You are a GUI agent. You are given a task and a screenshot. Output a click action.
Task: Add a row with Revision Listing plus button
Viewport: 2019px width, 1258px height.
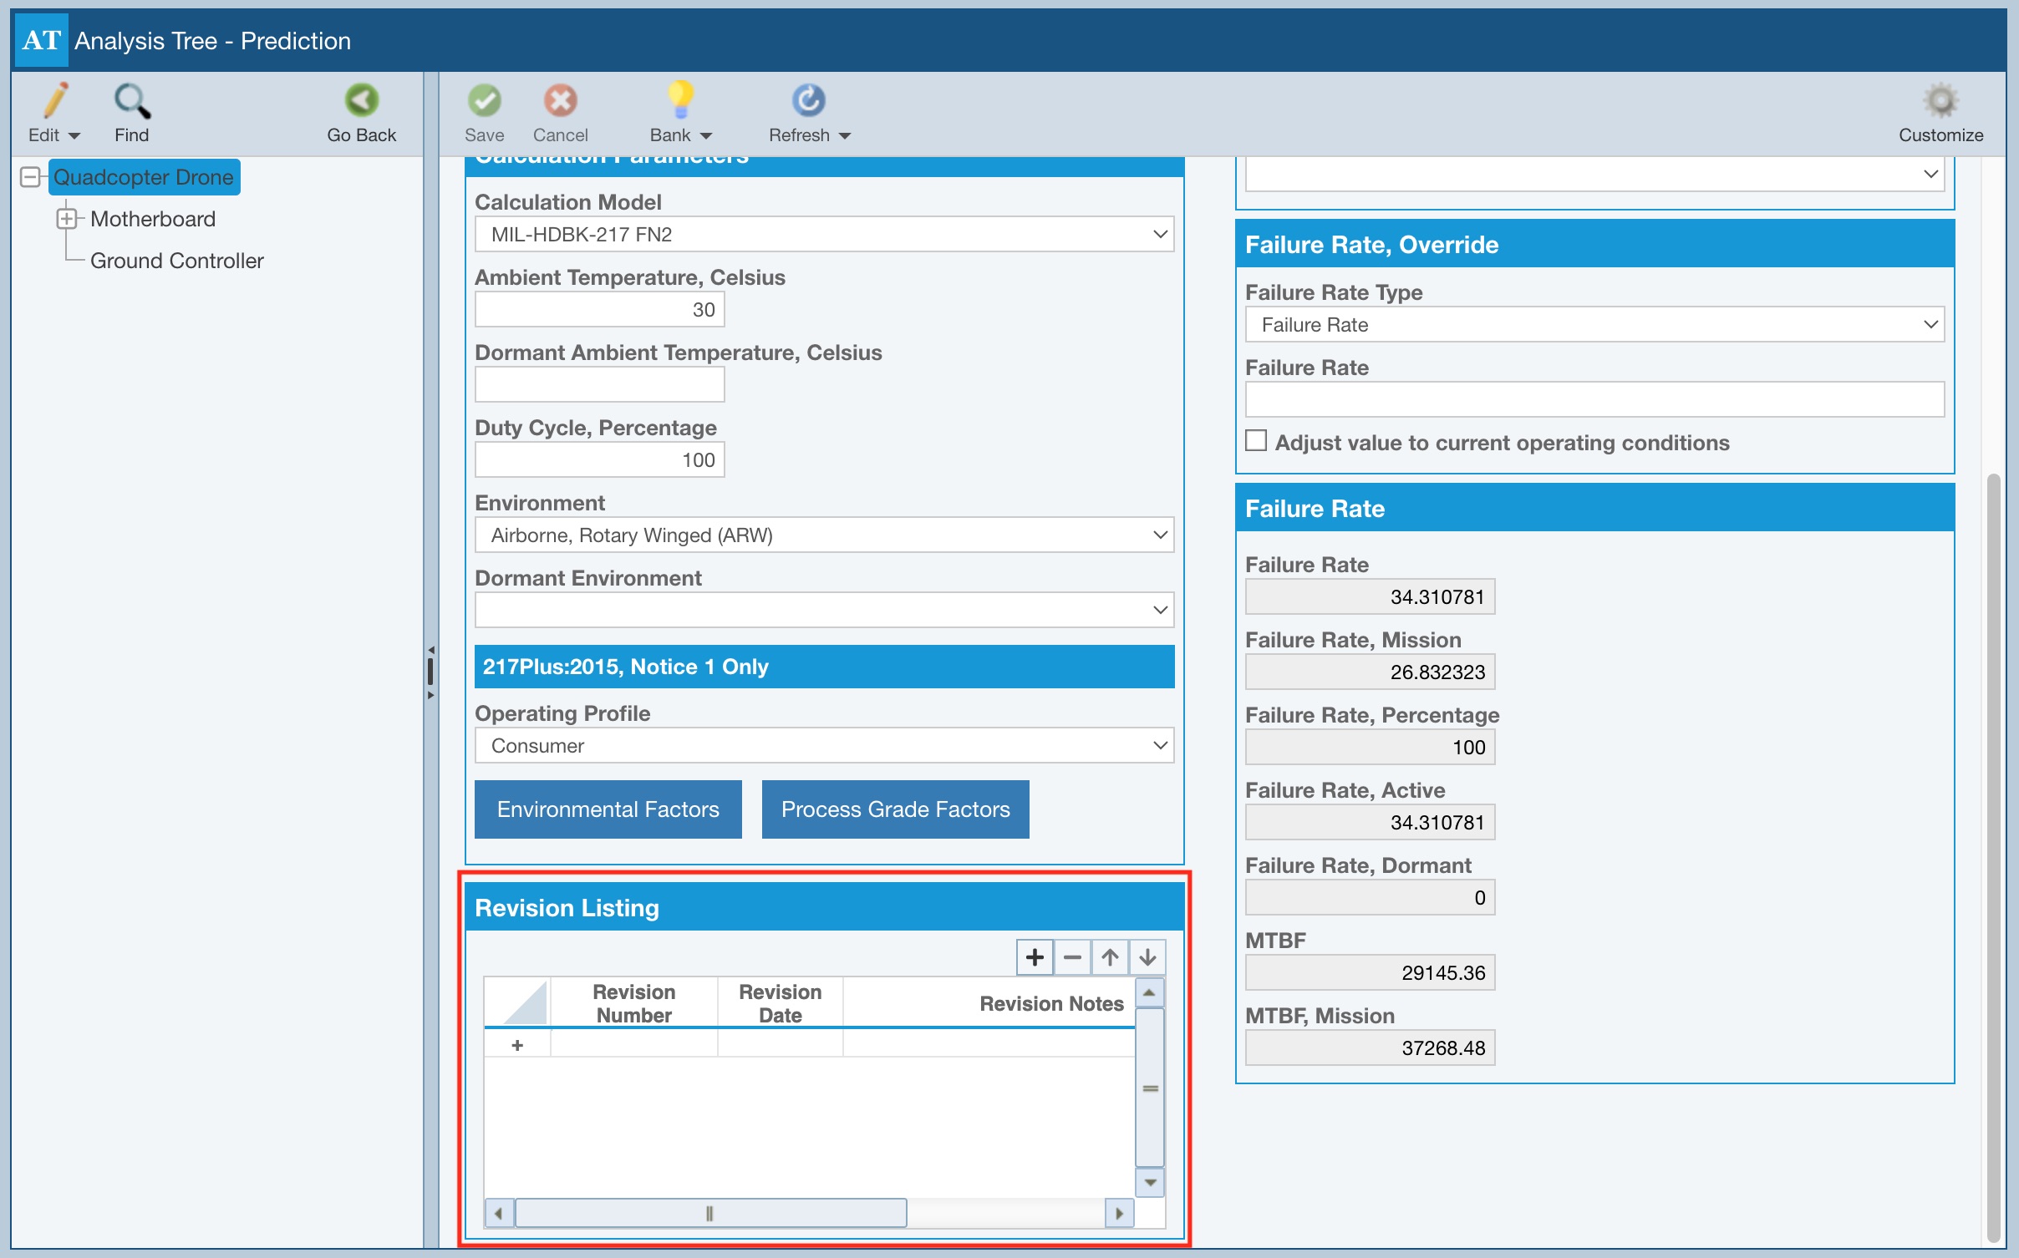tap(1035, 957)
